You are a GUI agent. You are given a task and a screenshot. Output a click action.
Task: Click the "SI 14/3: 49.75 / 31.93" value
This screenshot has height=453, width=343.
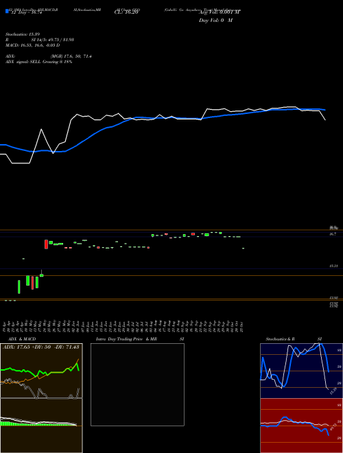[53, 40]
